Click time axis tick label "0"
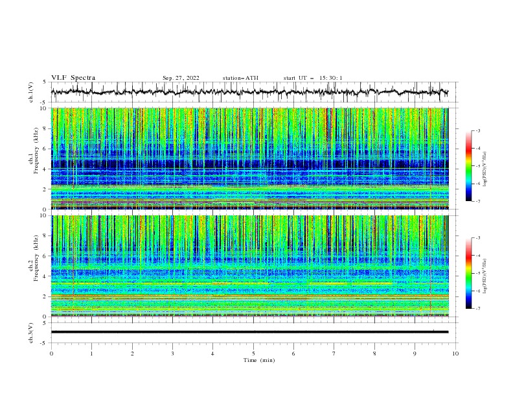This screenshot has height=397, width=513. click(51, 354)
